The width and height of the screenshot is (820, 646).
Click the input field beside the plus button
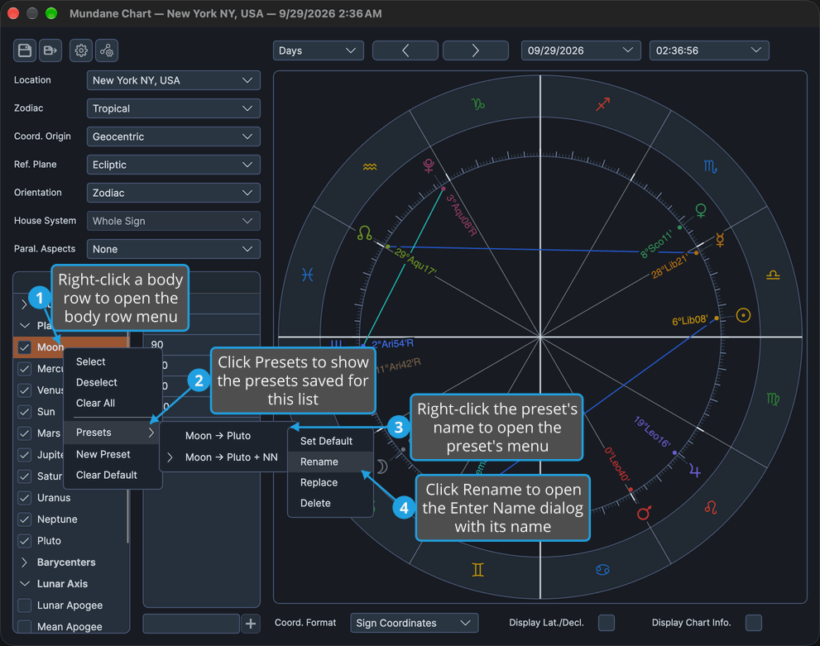click(191, 623)
